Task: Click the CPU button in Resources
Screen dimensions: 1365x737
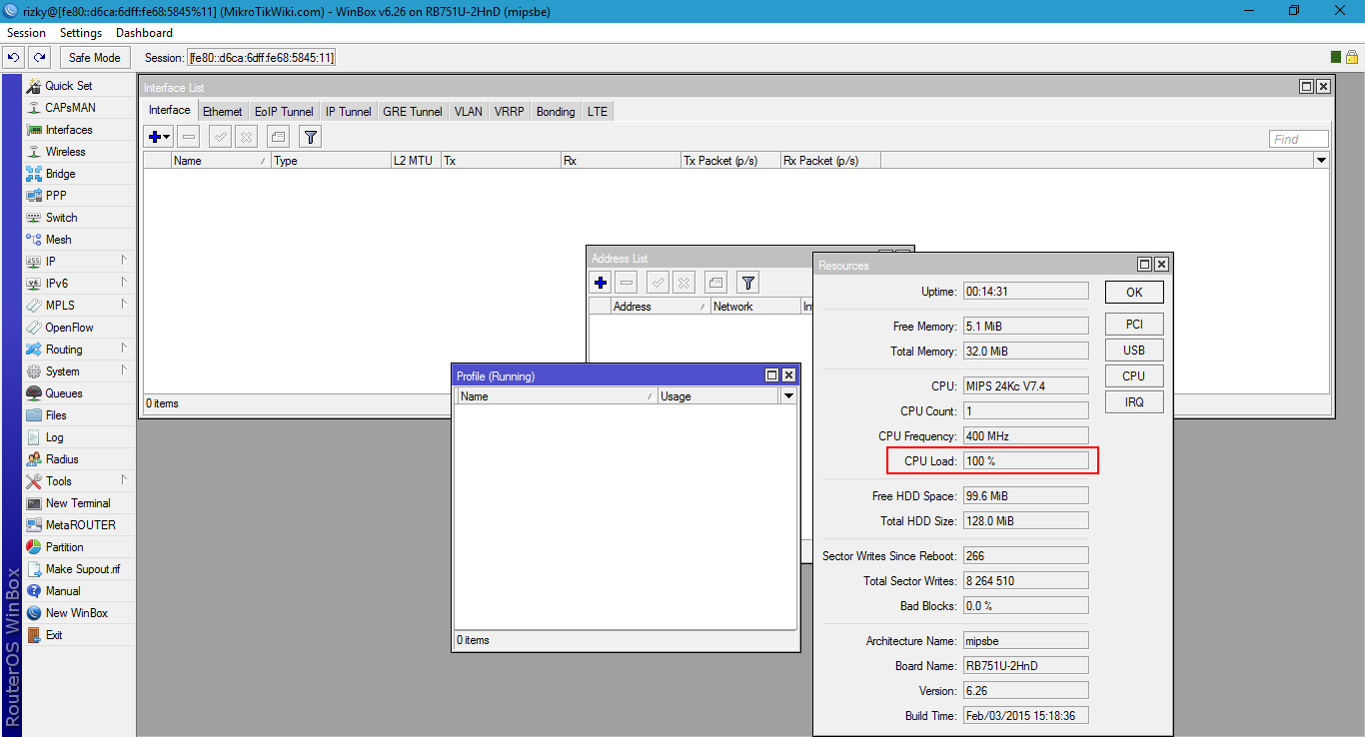Action: [x=1134, y=376]
